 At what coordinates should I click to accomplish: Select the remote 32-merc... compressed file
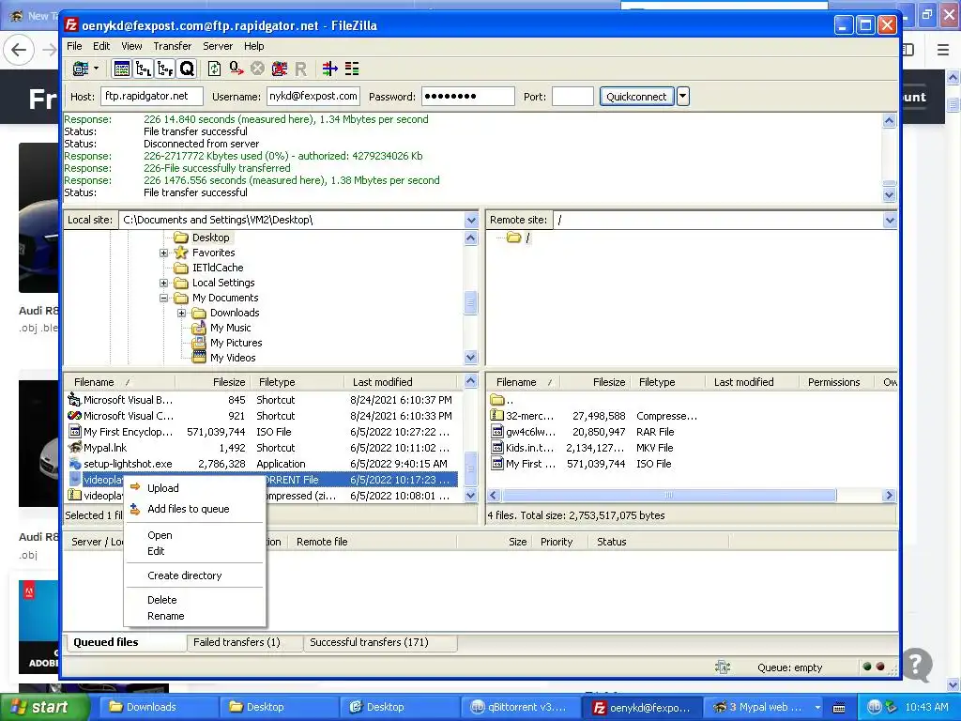(692, 416)
